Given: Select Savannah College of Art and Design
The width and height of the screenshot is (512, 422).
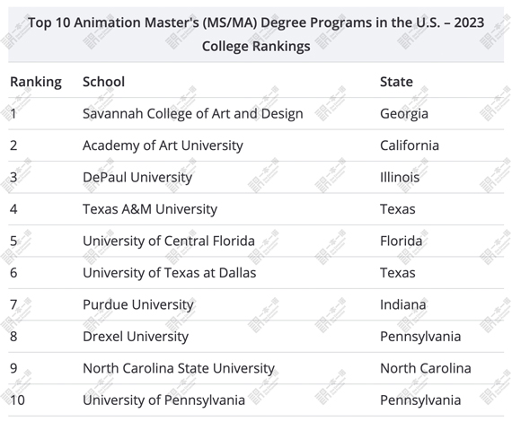Looking at the screenshot, I should pyautogui.click(x=192, y=113).
